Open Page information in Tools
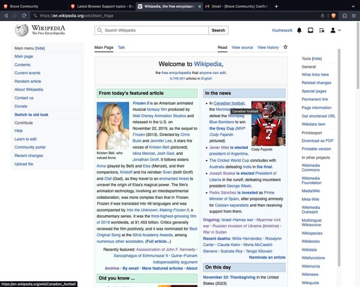Screen dimensions: 360x287 coord(316,108)
